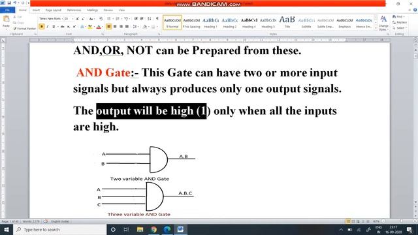
Task: Activate the Format Painter tool
Action: coord(24,28)
